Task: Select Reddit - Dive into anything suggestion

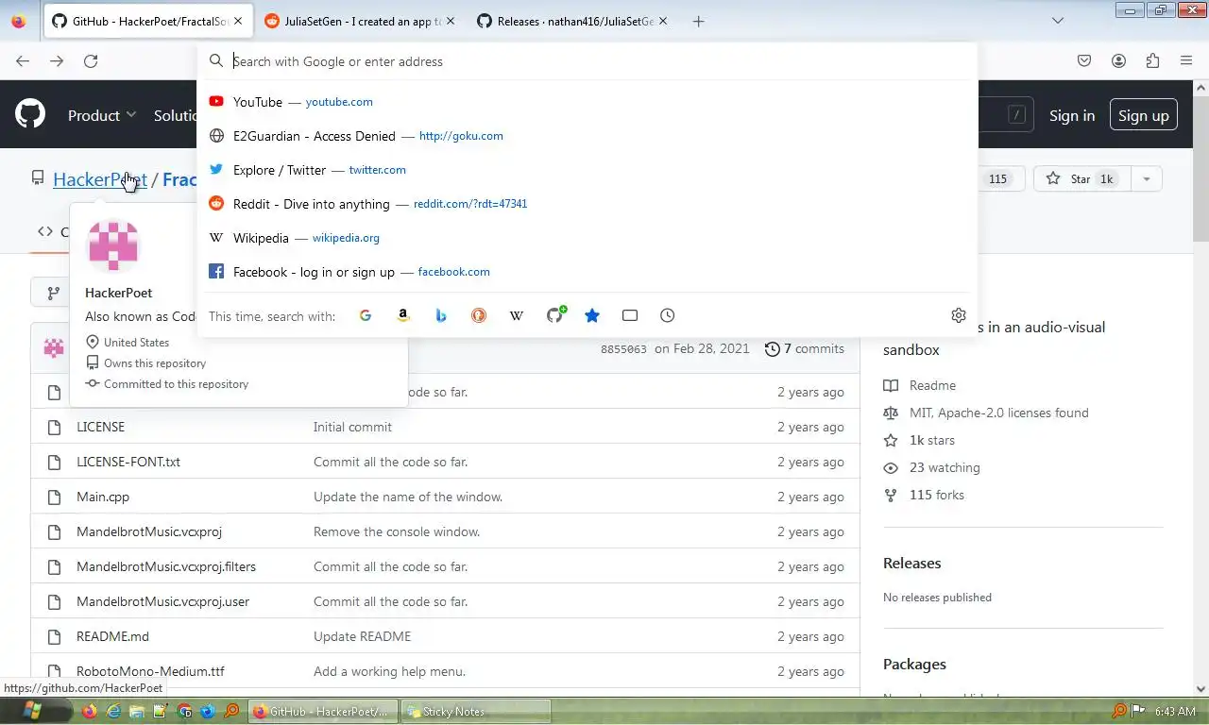Action: click(x=587, y=204)
